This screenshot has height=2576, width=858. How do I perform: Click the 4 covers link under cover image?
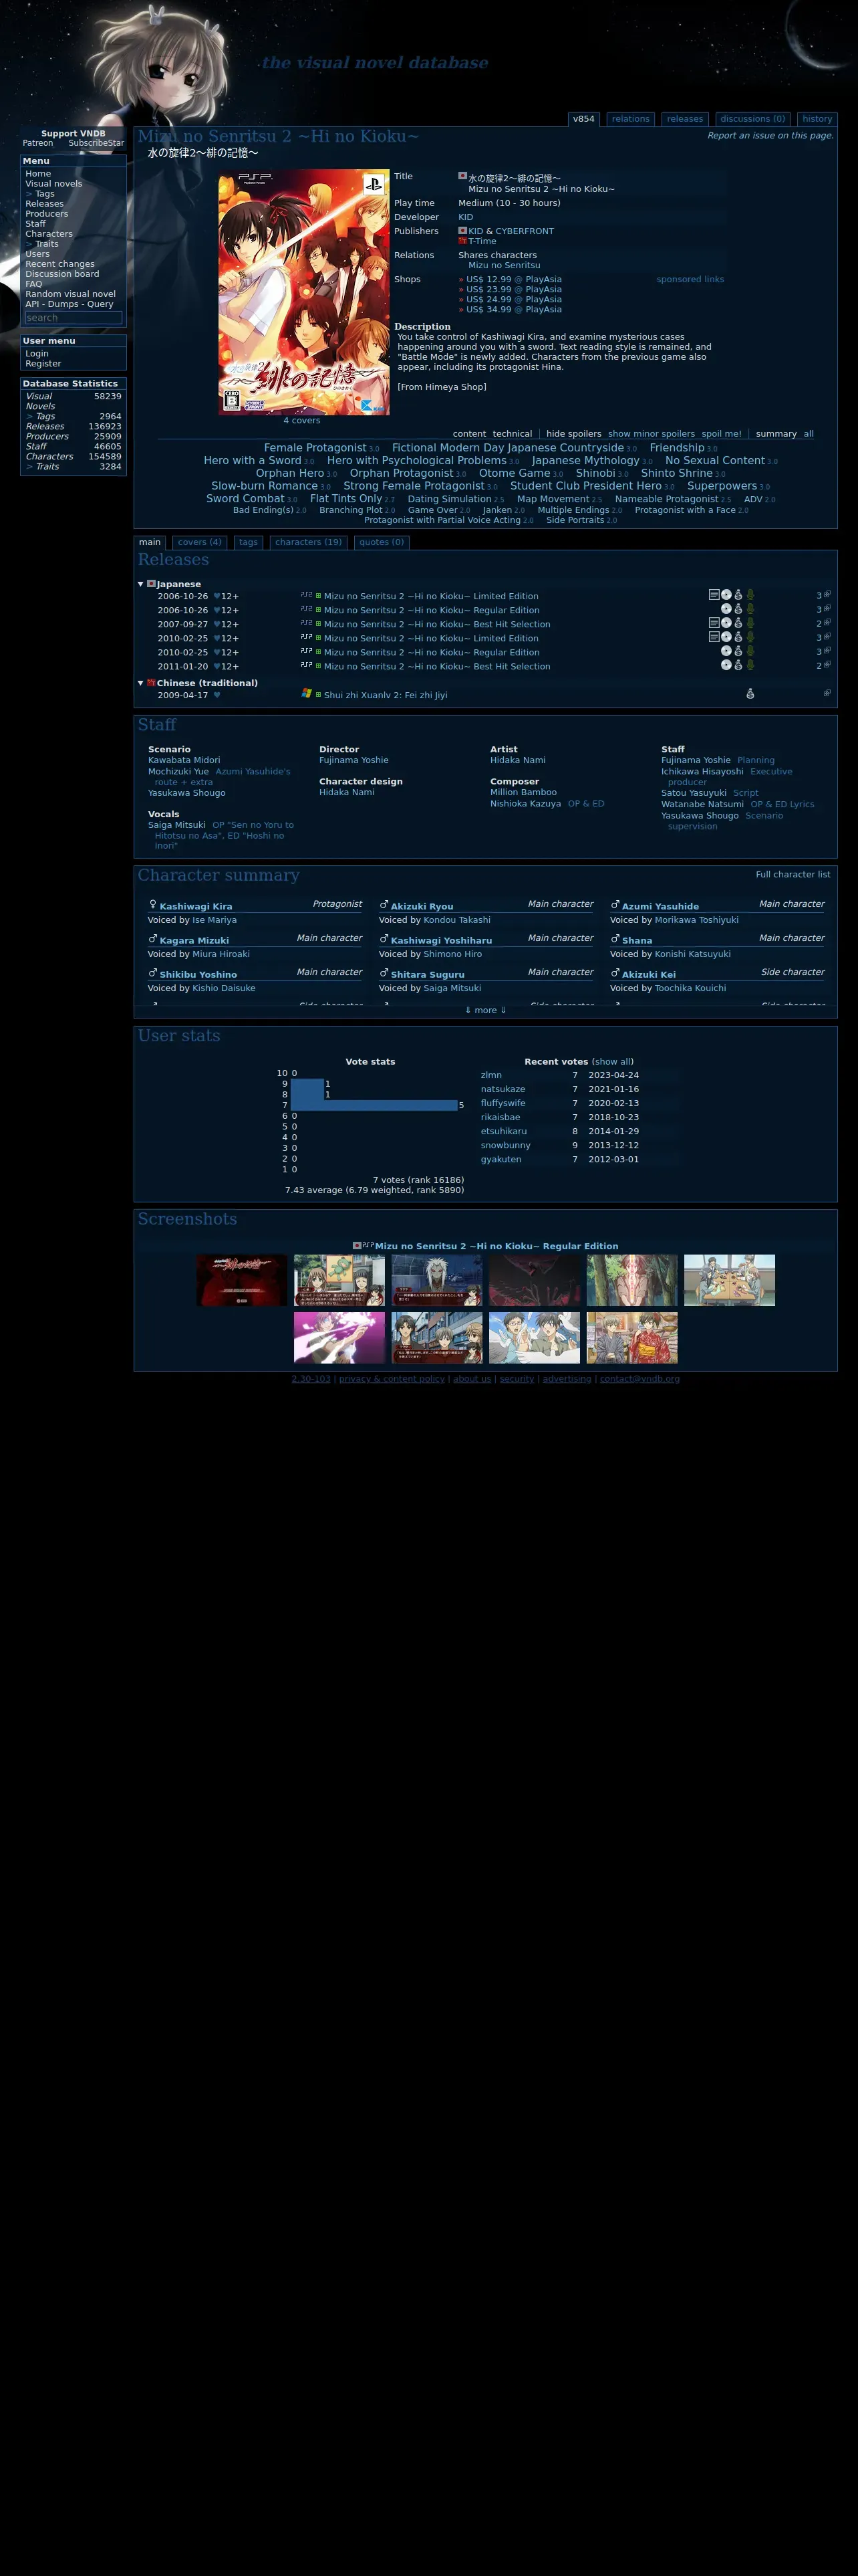(x=301, y=420)
